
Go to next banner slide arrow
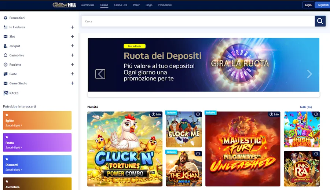coord(309,74)
